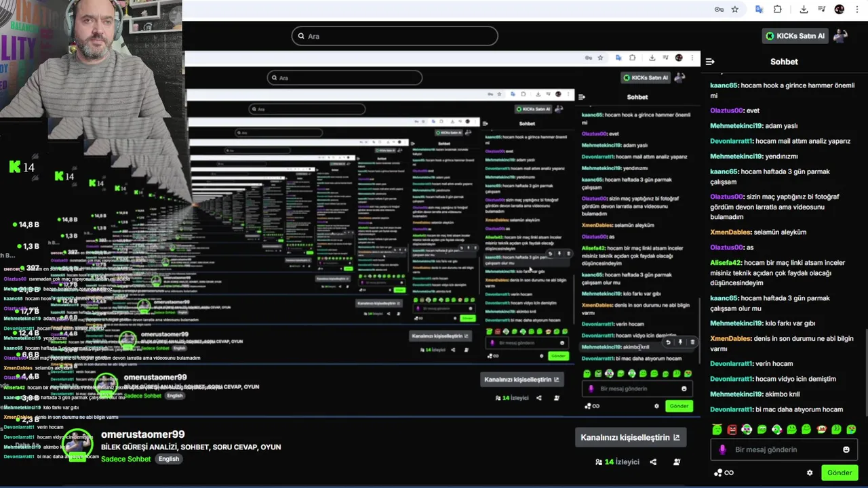Click 'Devonlarratt1: hocam vidyo icin demiştim' message
Screen dimensions: 868x488
tap(773, 379)
